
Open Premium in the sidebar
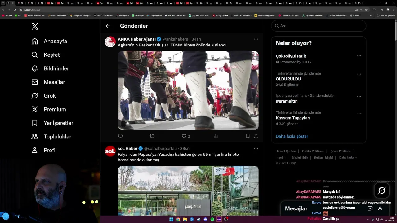point(49,109)
